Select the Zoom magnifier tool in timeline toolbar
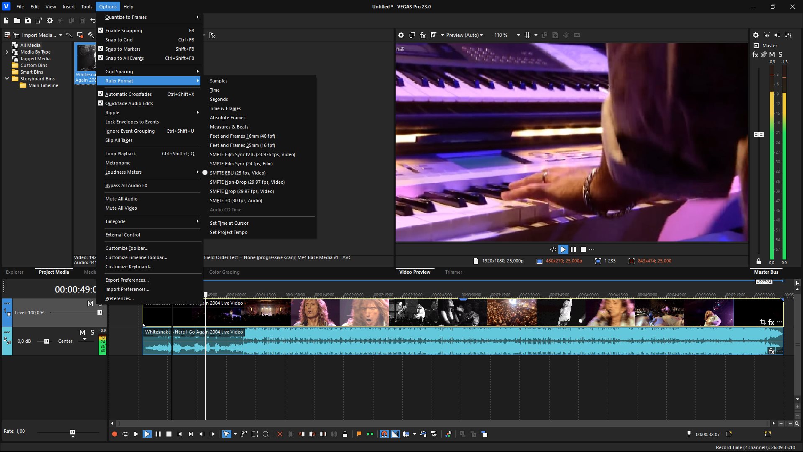Image resolution: width=803 pixels, height=452 pixels. coord(266,434)
